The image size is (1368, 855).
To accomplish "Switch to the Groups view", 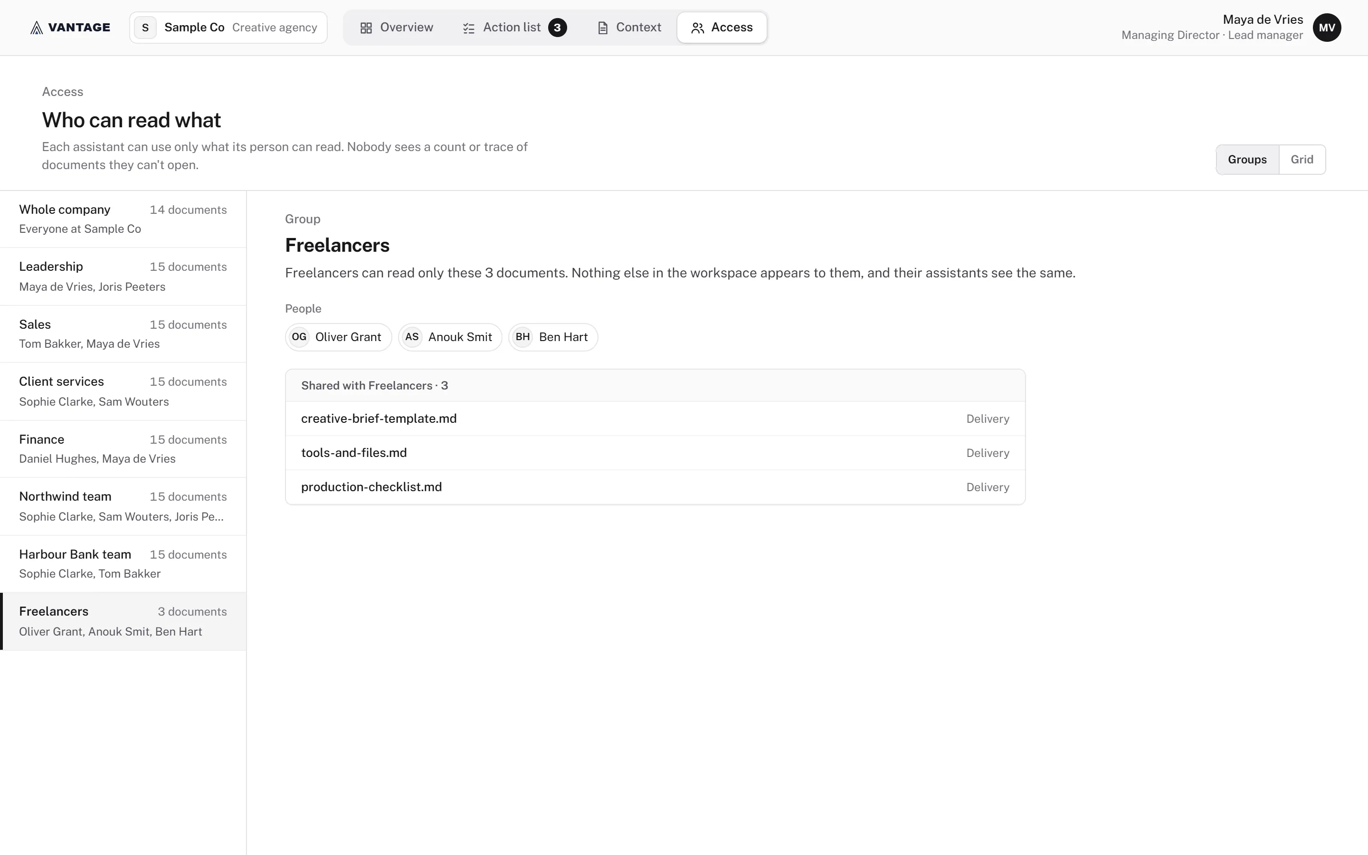I will [x=1247, y=160].
